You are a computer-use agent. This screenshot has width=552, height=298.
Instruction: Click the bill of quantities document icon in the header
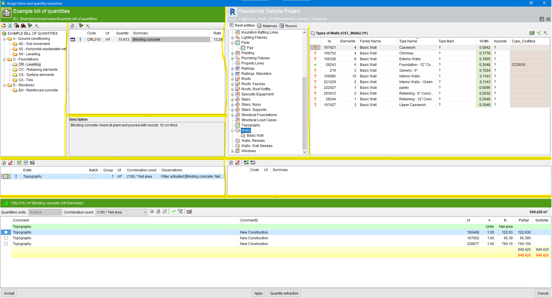pos(6,13)
